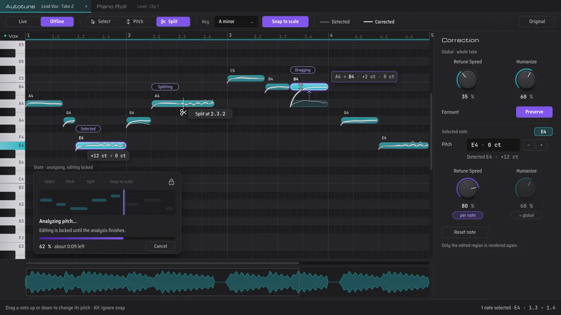Click the E4 selected note badge

(x=543, y=132)
